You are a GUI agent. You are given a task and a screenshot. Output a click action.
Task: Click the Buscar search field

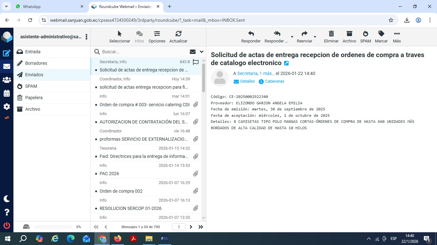144,52
